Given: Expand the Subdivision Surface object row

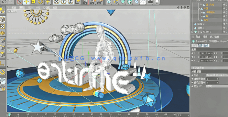Looking at the screenshot, I should click(x=192, y=32).
